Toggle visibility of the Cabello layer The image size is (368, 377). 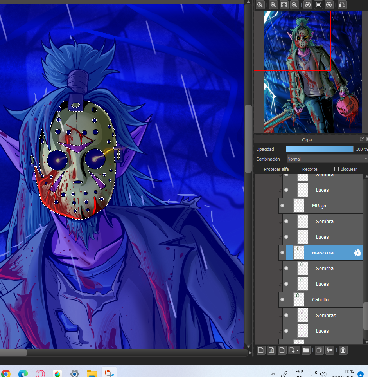[x=282, y=299]
